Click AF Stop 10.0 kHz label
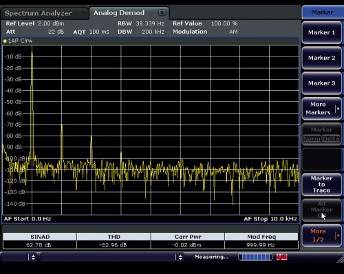 tap(270, 219)
